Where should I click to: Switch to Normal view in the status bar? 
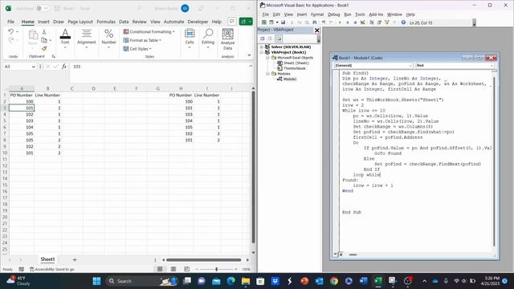[160, 269]
